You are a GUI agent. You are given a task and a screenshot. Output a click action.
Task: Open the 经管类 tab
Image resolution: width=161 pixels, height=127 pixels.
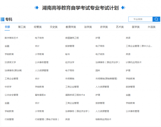[38, 27]
